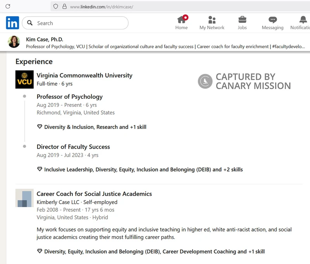This screenshot has height=264, width=310.
Task: Open Inclusive Leadership and +2 skills link
Action: 143,170
